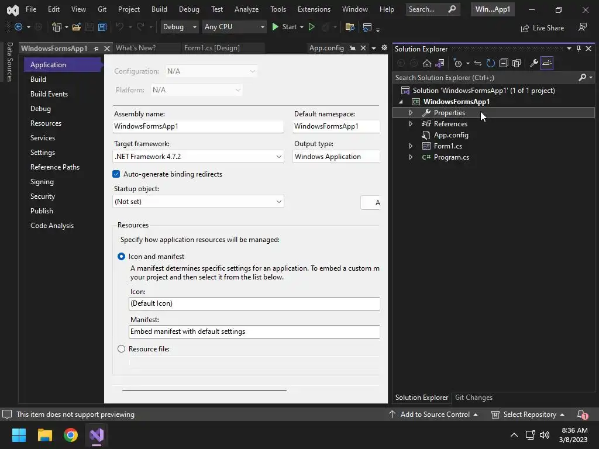The height and width of the screenshot is (449, 599).
Task: Click the pin icon on WindowsFormsApp1 tab
Action: point(97,49)
